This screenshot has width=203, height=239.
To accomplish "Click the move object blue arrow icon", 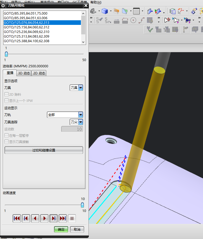I will 150,11.
